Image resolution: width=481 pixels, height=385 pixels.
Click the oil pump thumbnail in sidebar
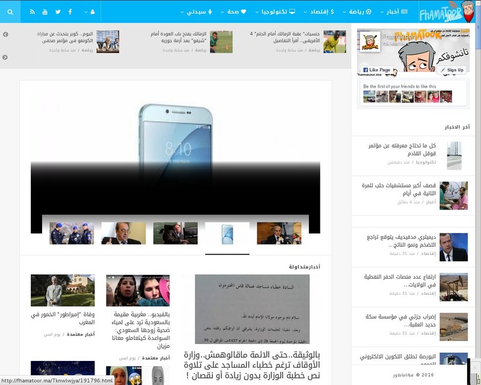[x=454, y=287]
